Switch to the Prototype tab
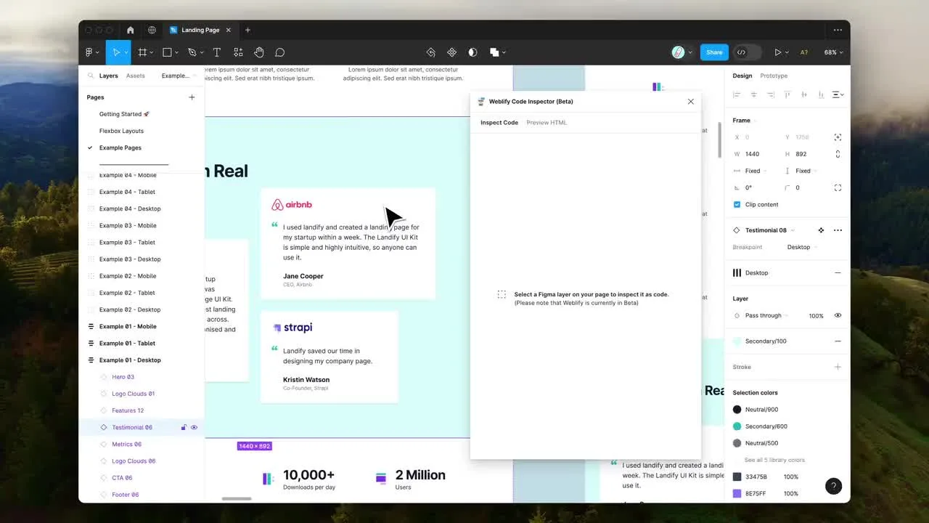The width and height of the screenshot is (929, 523). click(774, 76)
